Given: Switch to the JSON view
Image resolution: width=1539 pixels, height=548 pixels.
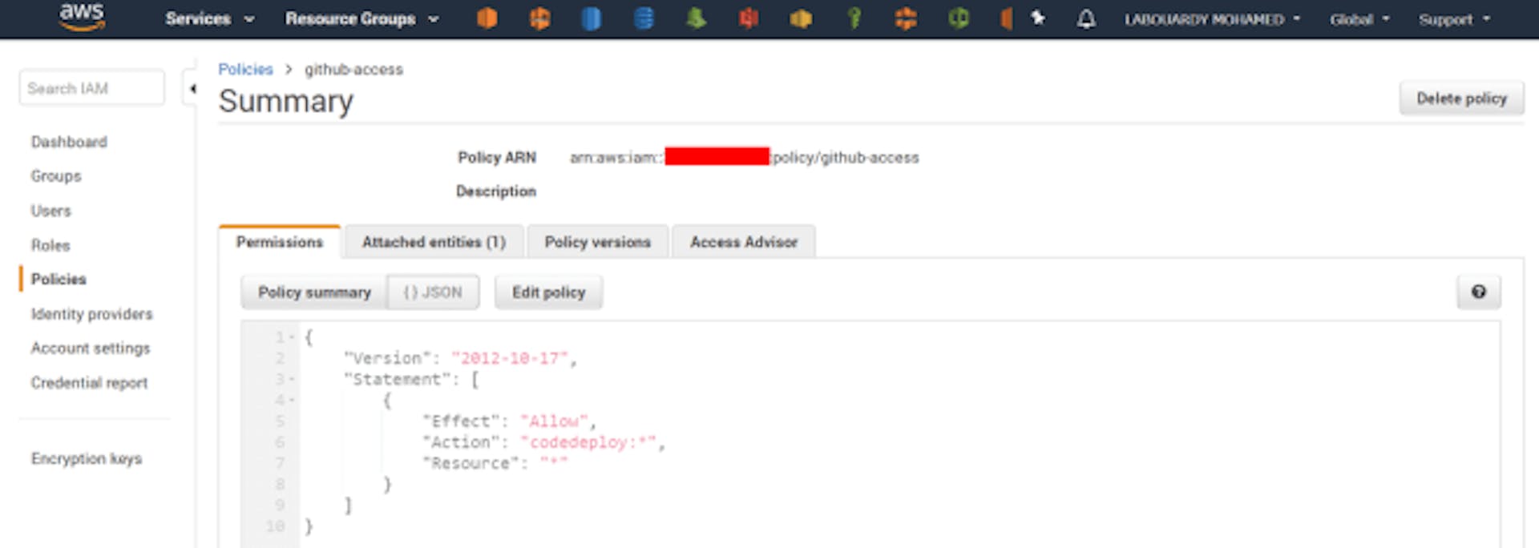Looking at the screenshot, I should (433, 292).
